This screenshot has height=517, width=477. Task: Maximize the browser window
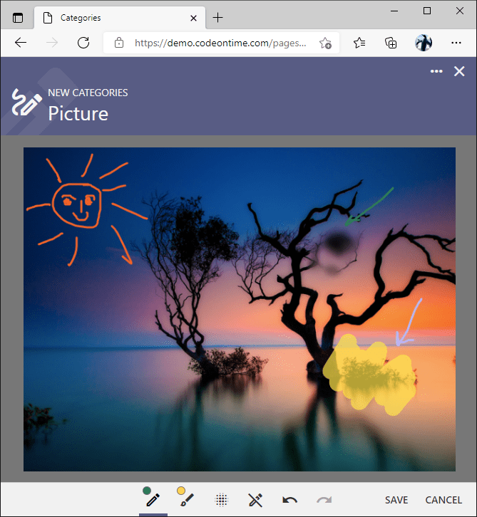pos(427,11)
